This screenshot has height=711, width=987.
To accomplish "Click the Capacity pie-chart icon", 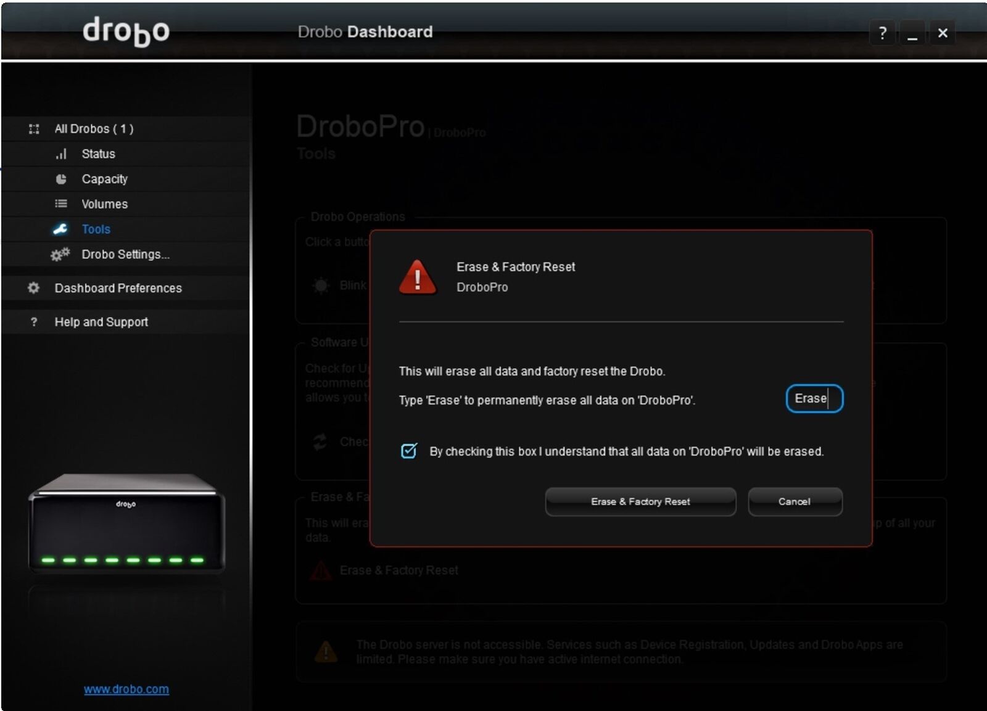I will click(61, 179).
